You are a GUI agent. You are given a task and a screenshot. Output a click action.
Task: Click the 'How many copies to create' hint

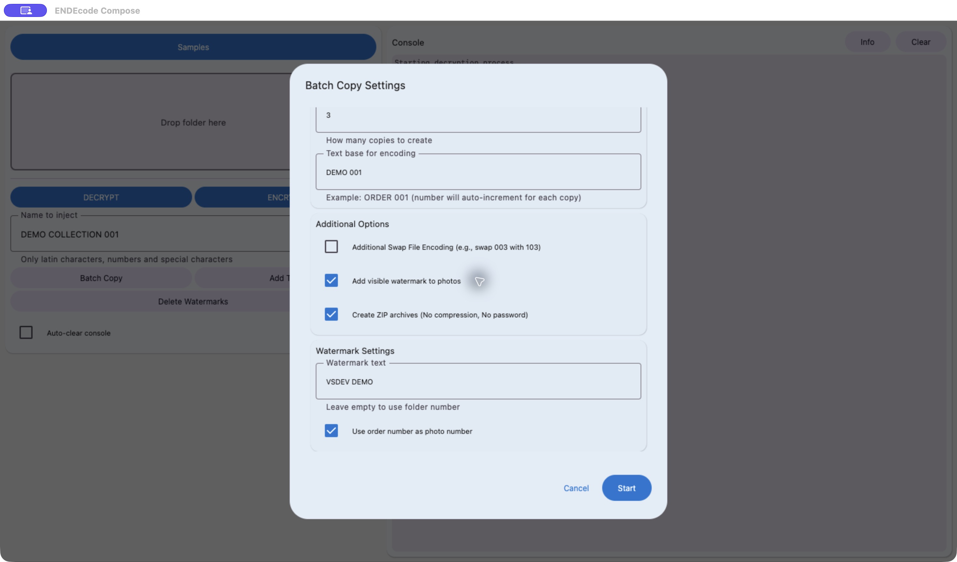tap(379, 140)
